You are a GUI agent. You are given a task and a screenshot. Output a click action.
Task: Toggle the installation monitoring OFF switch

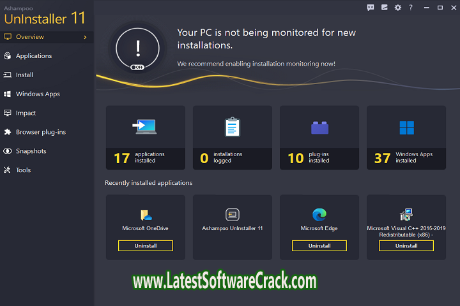pyautogui.click(x=137, y=67)
